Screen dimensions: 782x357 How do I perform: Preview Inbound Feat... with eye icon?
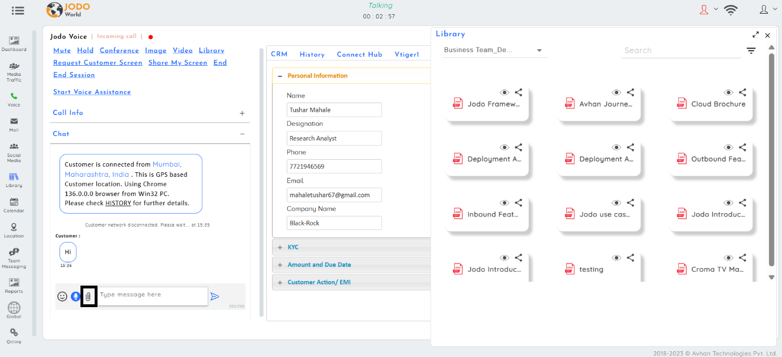point(504,203)
